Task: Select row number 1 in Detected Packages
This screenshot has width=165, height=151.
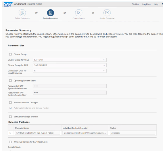Action: coord(10,133)
